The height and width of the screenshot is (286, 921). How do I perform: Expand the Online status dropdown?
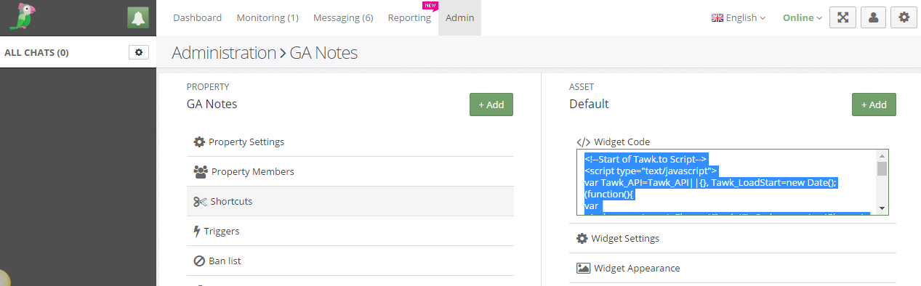[x=803, y=17]
